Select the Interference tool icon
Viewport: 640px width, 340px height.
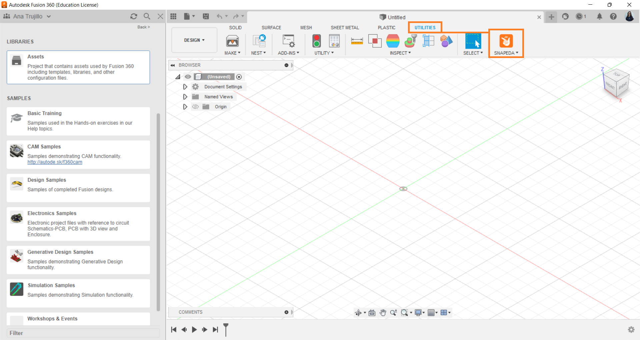tap(375, 41)
